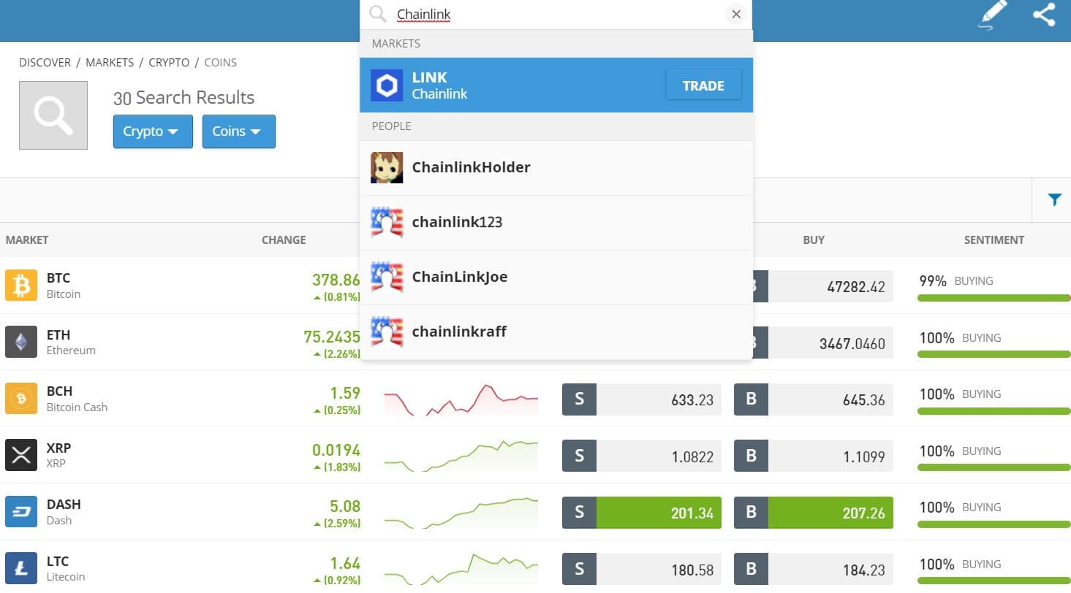Click the ETH buy price 3467.0460
Screen dimensions: 1071x593
pyautogui.click(x=830, y=343)
